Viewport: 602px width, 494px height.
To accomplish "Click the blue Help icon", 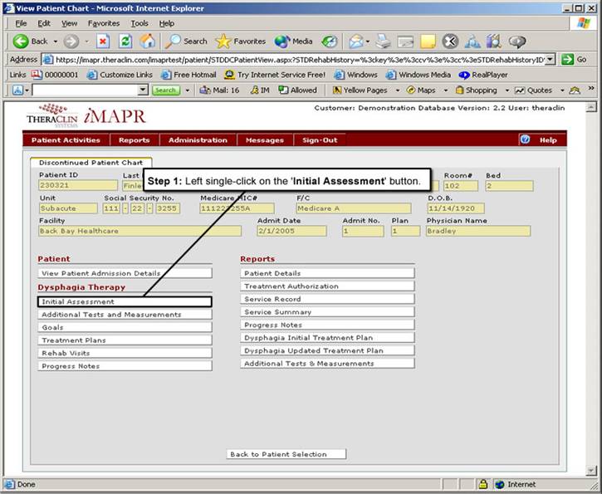I will (x=525, y=139).
